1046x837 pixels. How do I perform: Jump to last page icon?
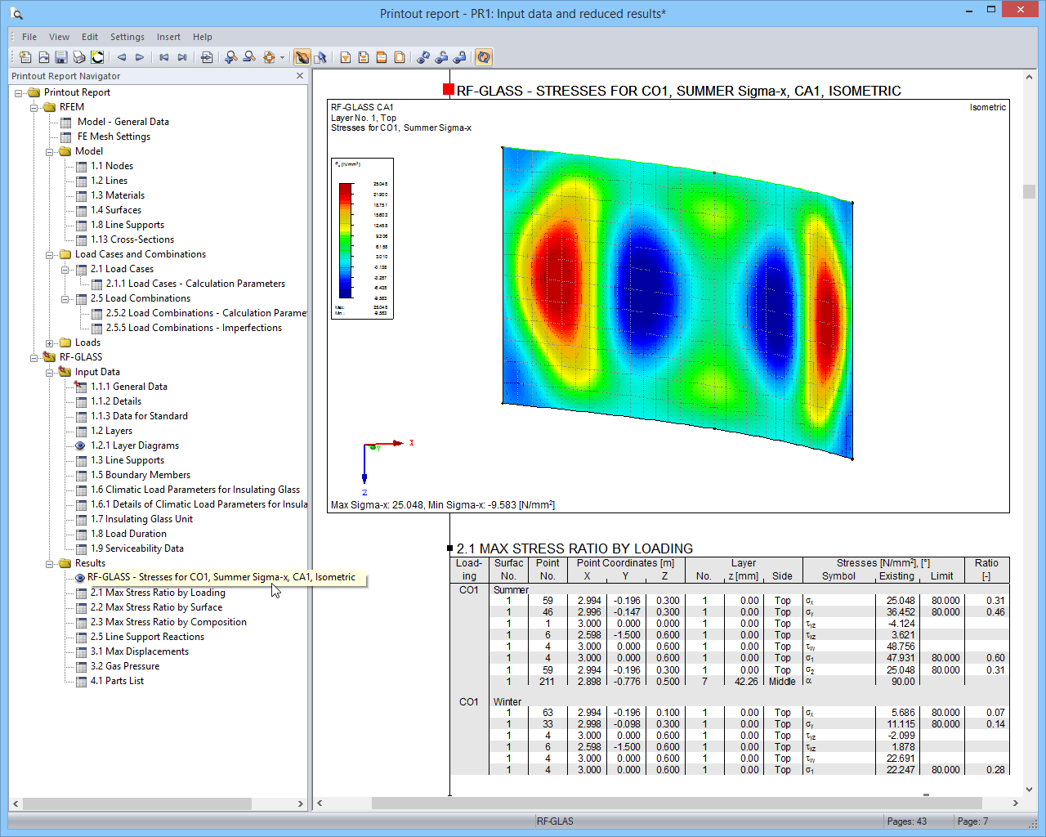[x=182, y=57]
